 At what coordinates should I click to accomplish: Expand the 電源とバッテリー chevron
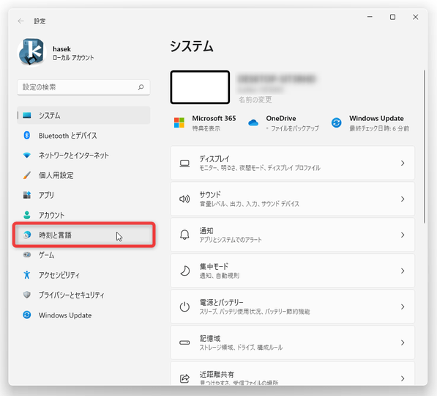pyautogui.click(x=403, y=307)
